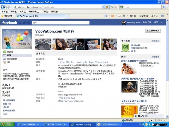Image resolution: width=169 pixels, height=127 pixels.
Task: Click the address link 11F, No.398, Sec.1, Keelung Rd.
Action: [83, 62]
